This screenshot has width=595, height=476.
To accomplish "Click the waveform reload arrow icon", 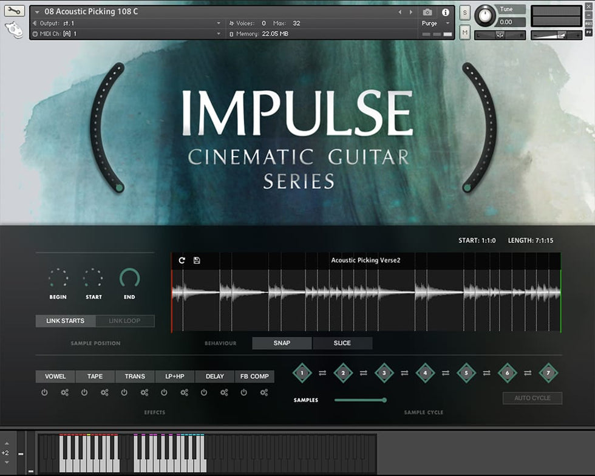I will point(182,260).
